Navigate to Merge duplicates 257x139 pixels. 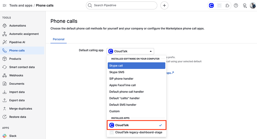pos(21,108)
